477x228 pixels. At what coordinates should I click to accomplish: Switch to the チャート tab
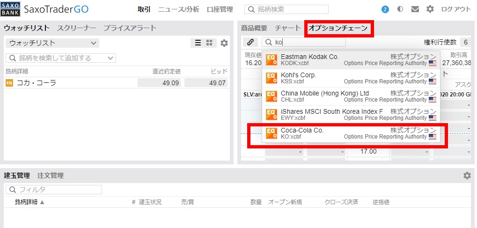pos(288,28)
